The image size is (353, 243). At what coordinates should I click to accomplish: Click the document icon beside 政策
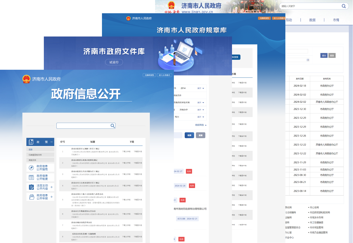[31, 142]
